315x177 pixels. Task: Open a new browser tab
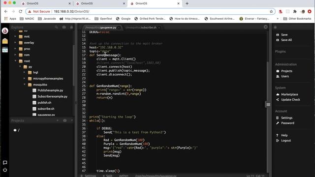[187, 3]
